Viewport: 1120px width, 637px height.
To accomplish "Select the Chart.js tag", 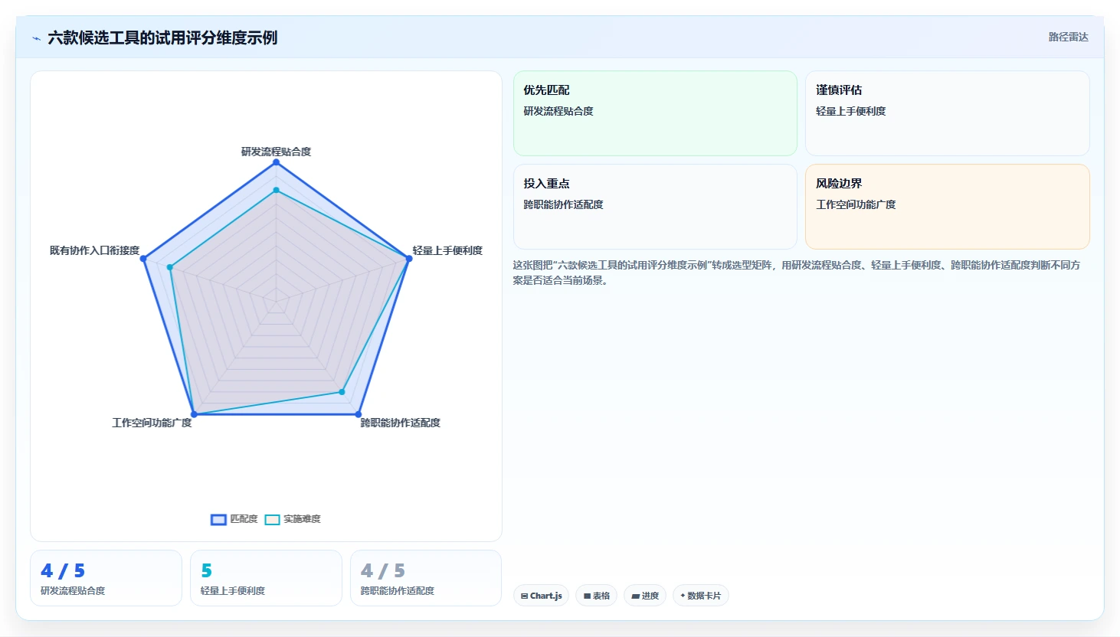I will [541, 596].
